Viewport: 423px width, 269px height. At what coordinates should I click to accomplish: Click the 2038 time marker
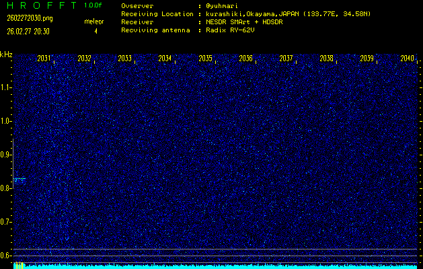(x=327, y=59)
